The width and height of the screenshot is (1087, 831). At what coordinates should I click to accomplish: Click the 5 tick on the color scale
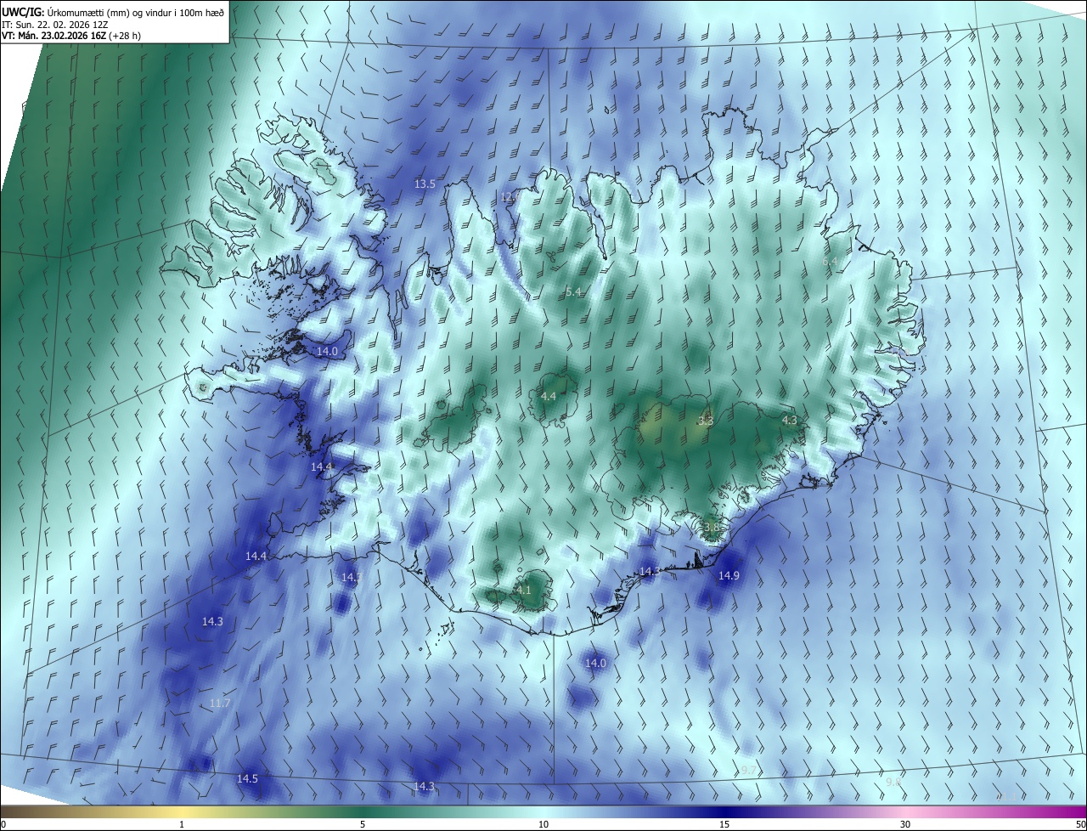pyautogui.click(x=362, y=824)
